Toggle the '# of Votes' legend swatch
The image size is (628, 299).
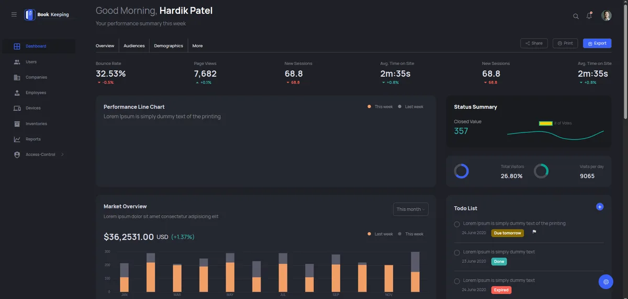coord(546,124)
